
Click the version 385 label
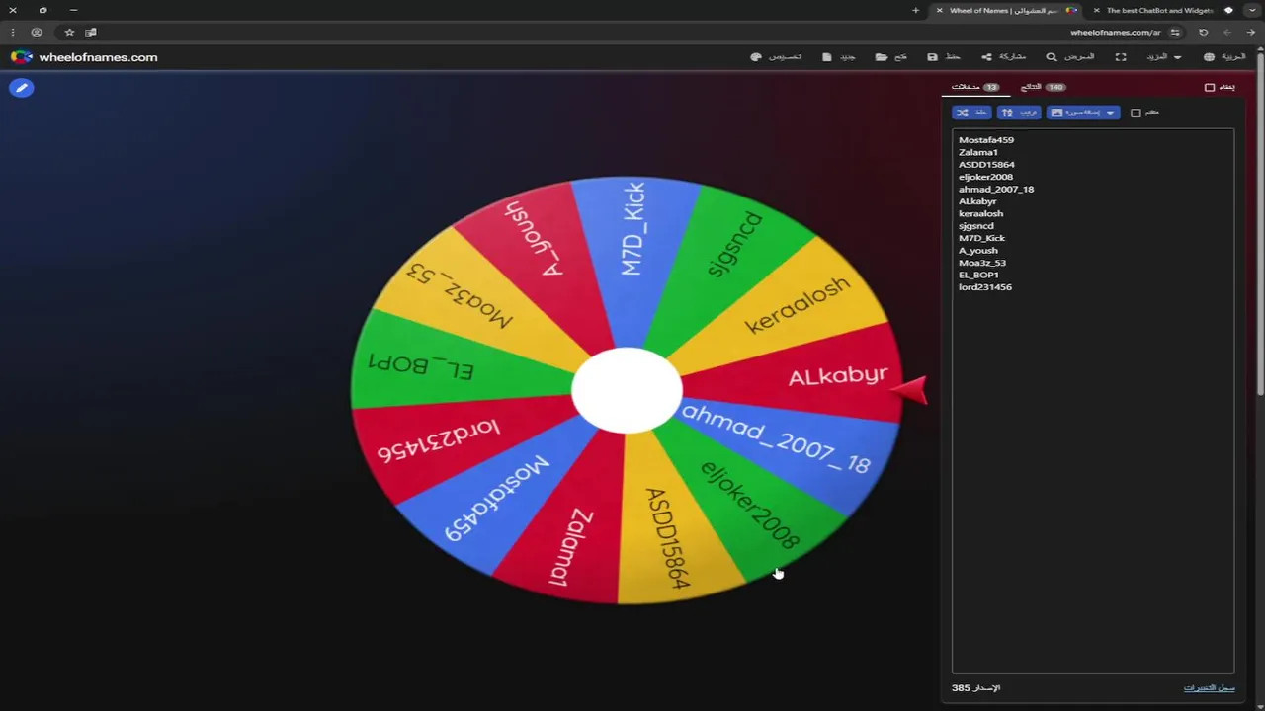click(975, 687)
